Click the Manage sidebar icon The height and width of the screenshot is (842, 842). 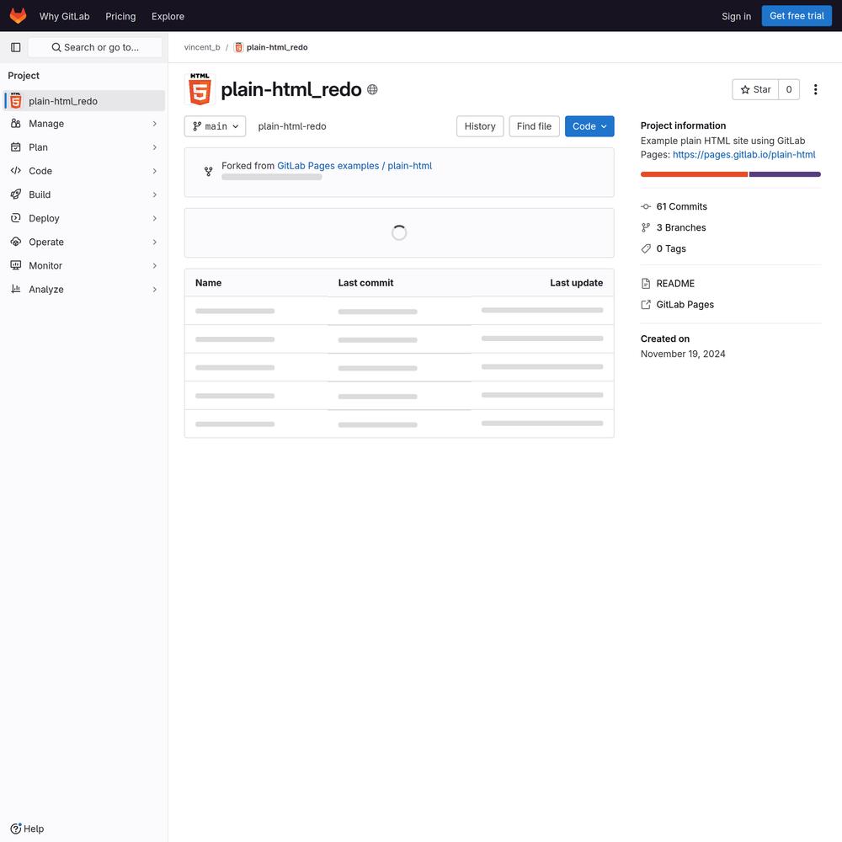[x=15, y=124]
